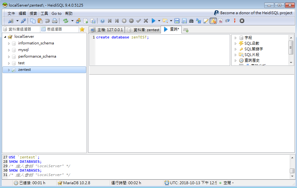Switch to the 資料庫: zentest tab
The width and height of the screenshot is (297, 188).
(x=143, y=30)
